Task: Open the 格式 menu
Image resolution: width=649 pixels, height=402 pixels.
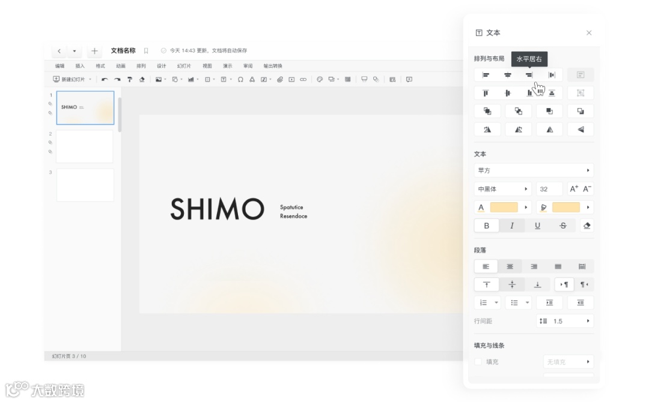Action: [x=100, y=66]
